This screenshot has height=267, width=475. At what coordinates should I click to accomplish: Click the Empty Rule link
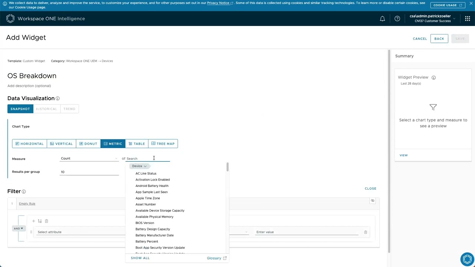27,204
